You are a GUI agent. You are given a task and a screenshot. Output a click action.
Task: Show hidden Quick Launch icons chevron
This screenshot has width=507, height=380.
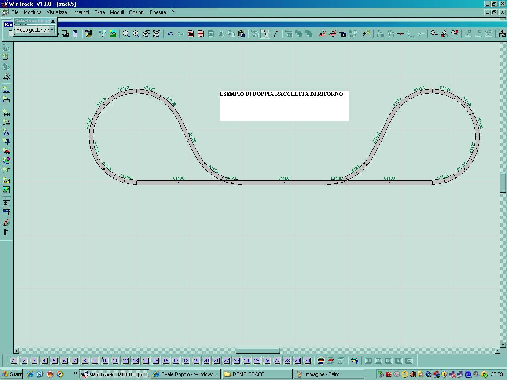point(75,373)
